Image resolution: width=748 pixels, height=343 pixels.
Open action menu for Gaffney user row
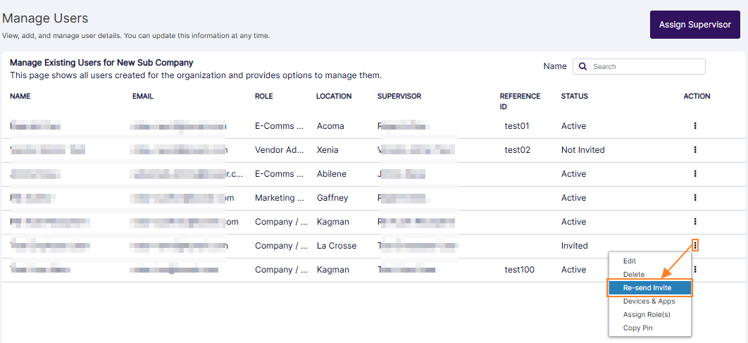coord(695,198)
